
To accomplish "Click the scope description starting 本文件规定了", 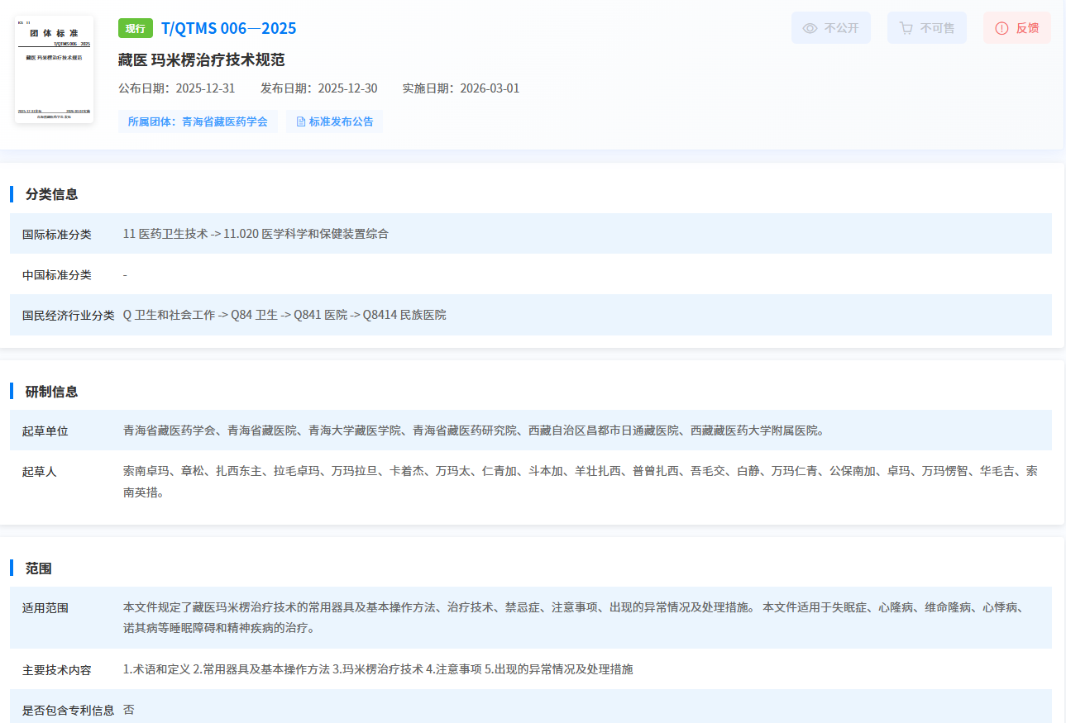I will [574, 618].
